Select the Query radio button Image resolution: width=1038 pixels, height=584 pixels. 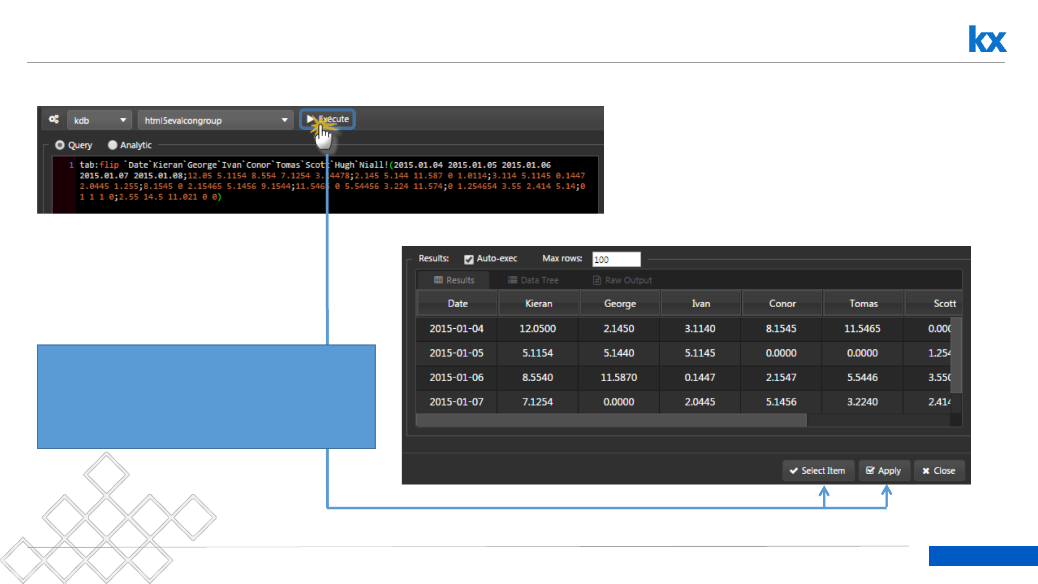[60, 145]
